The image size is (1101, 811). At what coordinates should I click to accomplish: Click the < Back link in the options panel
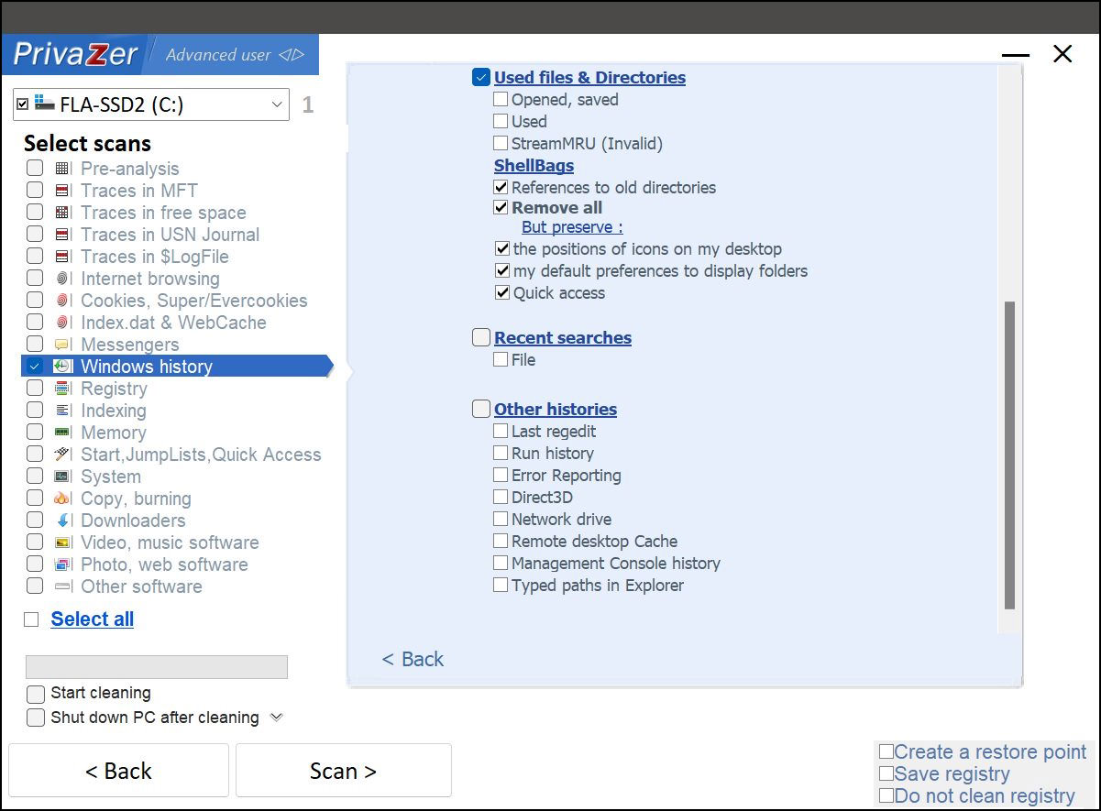(413, 659)
